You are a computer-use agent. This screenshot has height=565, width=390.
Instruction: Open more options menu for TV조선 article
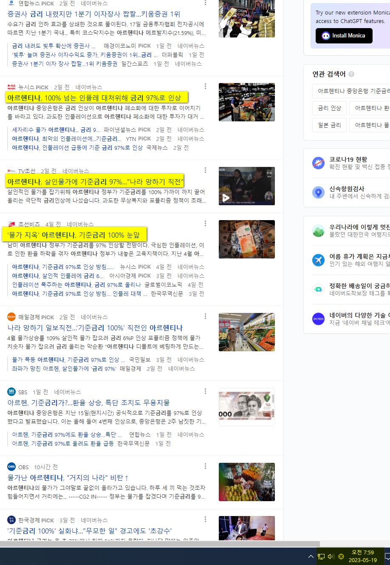coord(206,170)
